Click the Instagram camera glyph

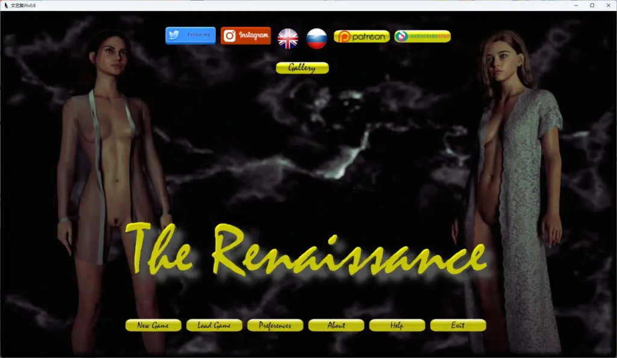230,36
